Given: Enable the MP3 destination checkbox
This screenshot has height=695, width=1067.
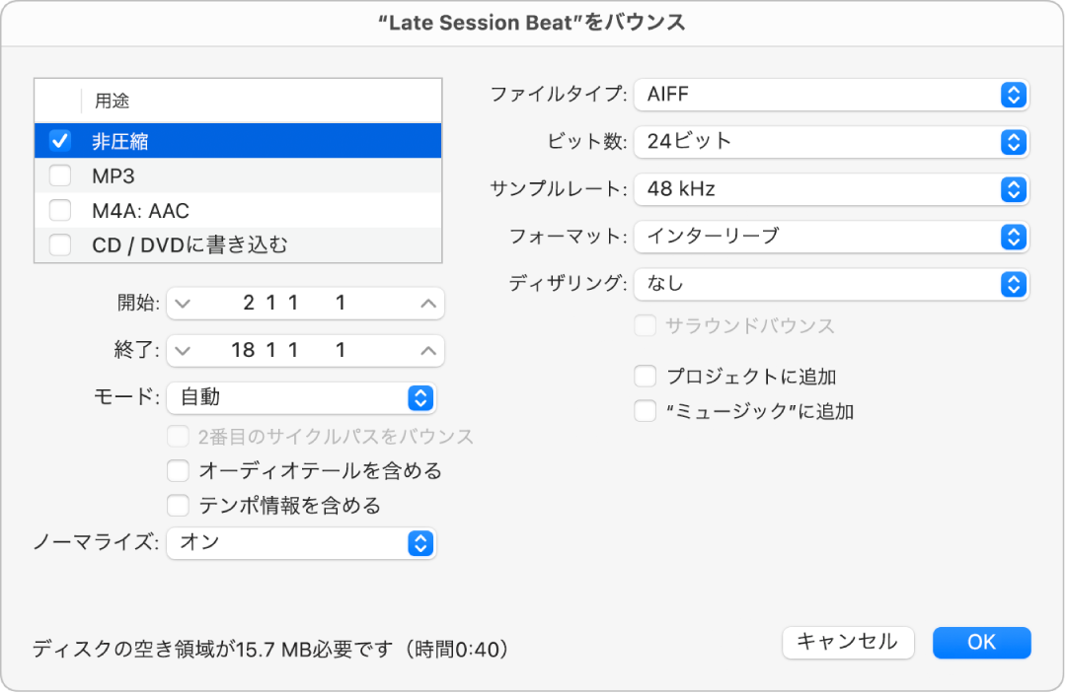Looking at the screenshot, I should click(x=60, y=175).
